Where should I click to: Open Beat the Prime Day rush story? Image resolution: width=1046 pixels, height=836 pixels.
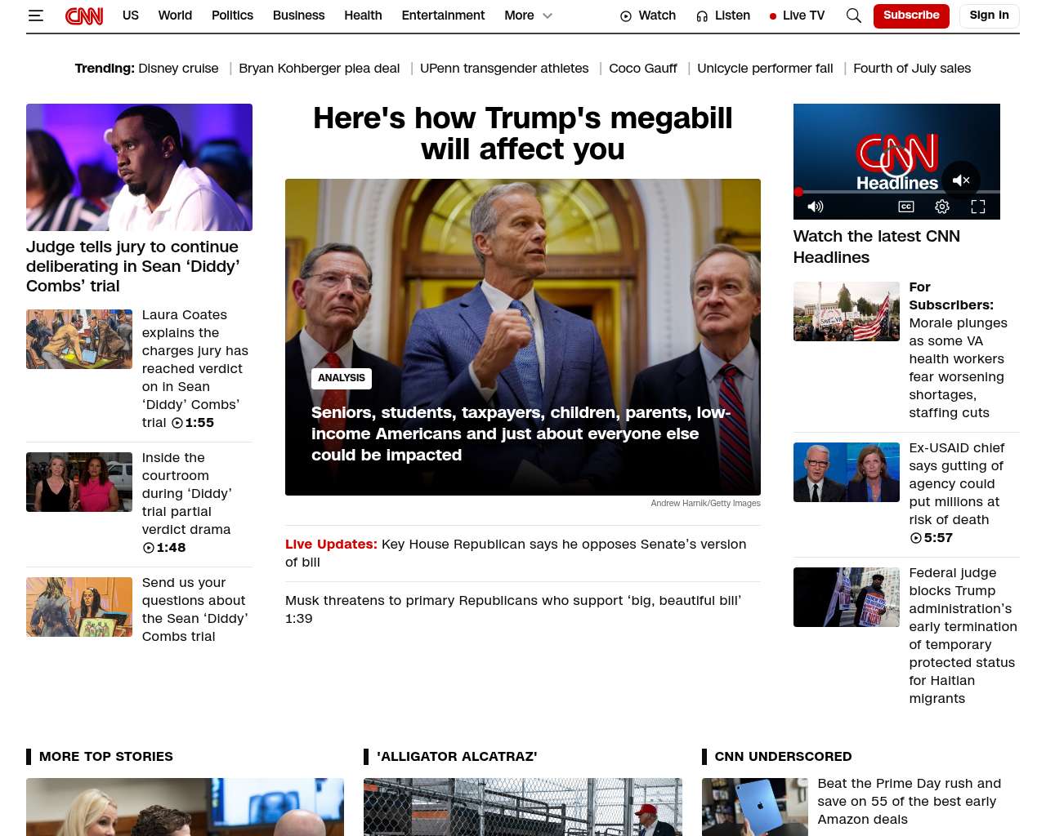click(x=910, y=801)
